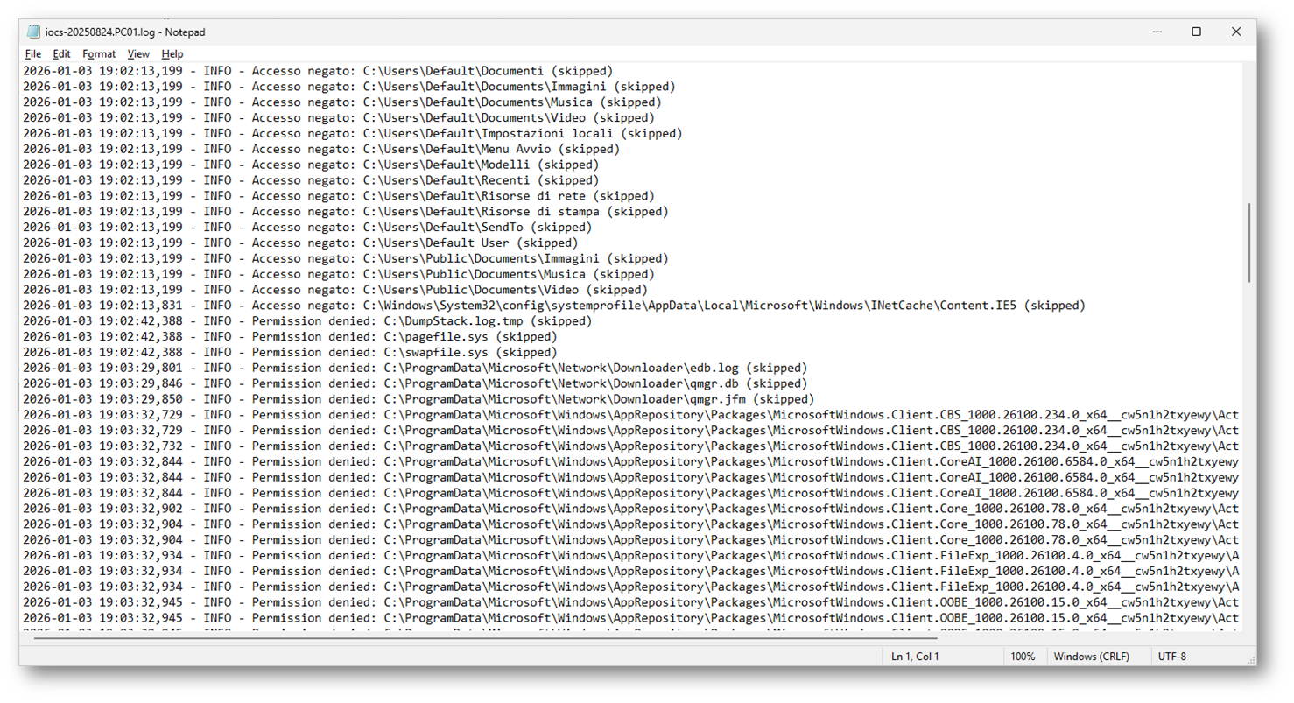
Task: Click the swapfile.sys log line
Action: 290,353
